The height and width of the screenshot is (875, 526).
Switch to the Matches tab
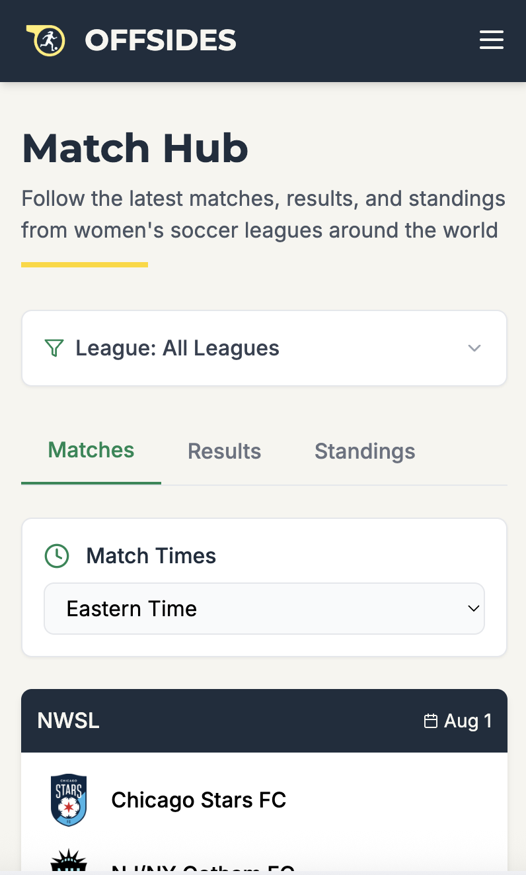point(91,451)
